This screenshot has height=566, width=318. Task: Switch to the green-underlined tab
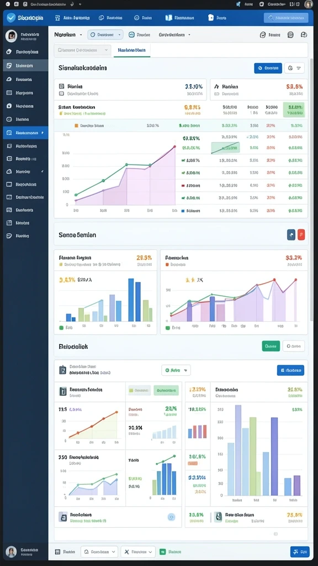tap(131, 50)
